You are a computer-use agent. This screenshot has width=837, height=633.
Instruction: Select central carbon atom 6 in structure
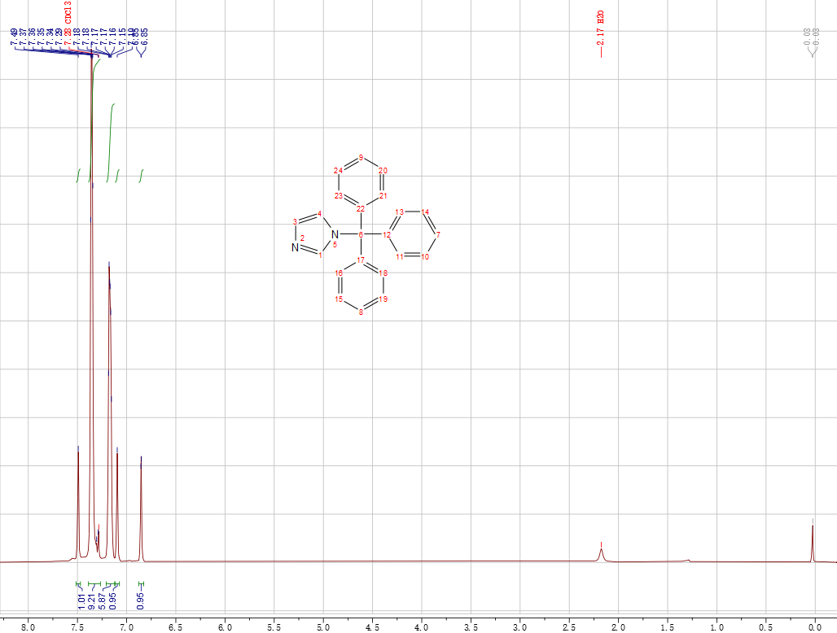[x=361, y=235]
